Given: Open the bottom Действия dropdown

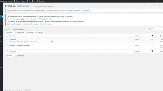Looking at the screenshot, I should [10, 55].
